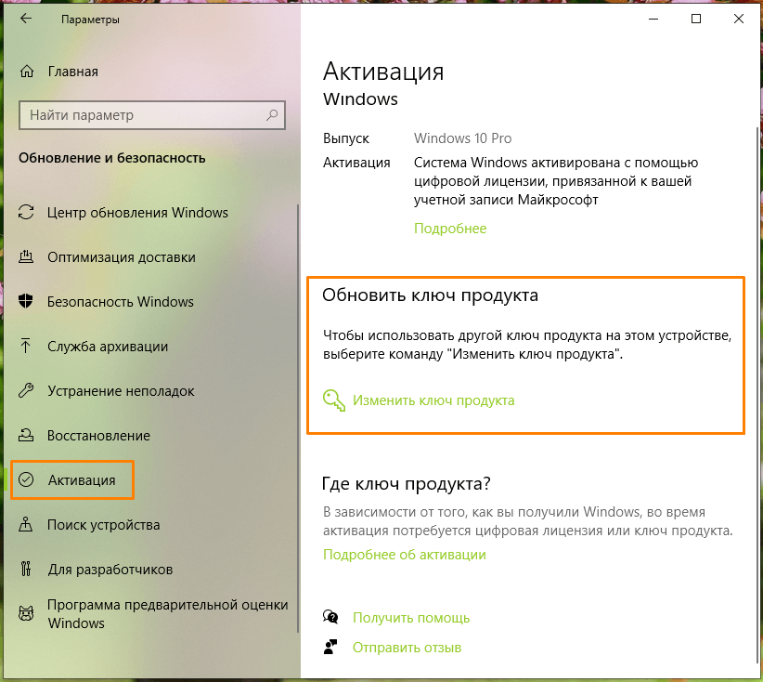763x682 pixels.
Task: Open Восстановление section
Action: (98, 436)
